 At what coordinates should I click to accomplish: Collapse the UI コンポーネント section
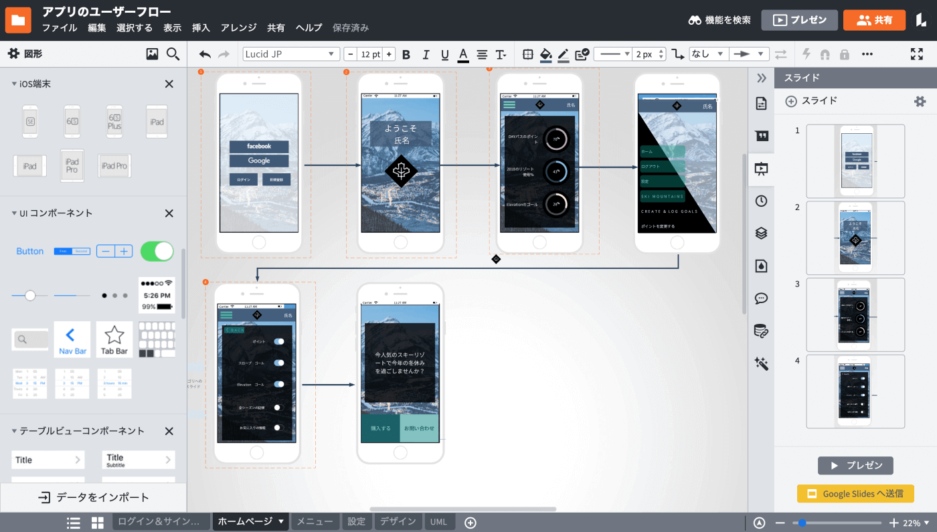(x=14, y=213)
